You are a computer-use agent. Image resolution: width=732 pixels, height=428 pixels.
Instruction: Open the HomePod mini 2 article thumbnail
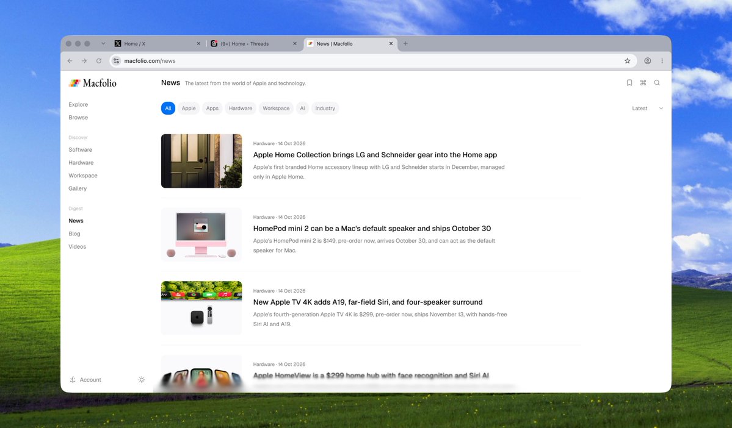pyautogui.click(x=201, y=235)
